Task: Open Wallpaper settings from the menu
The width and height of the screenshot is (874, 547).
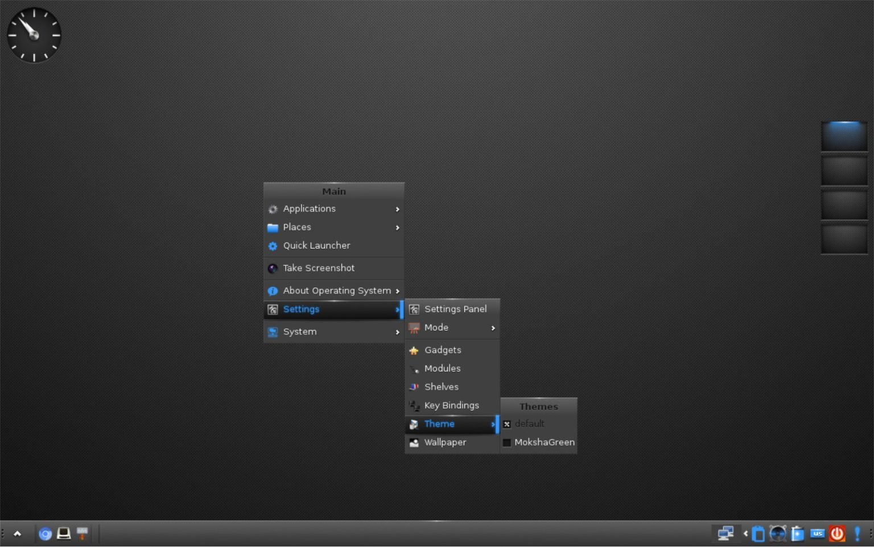Action: [x=446, y=442]
